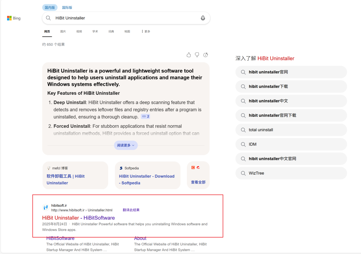The image size is (361, 254).
Task: Switch to 国际版 search mode
Action: tap(67, 7)
